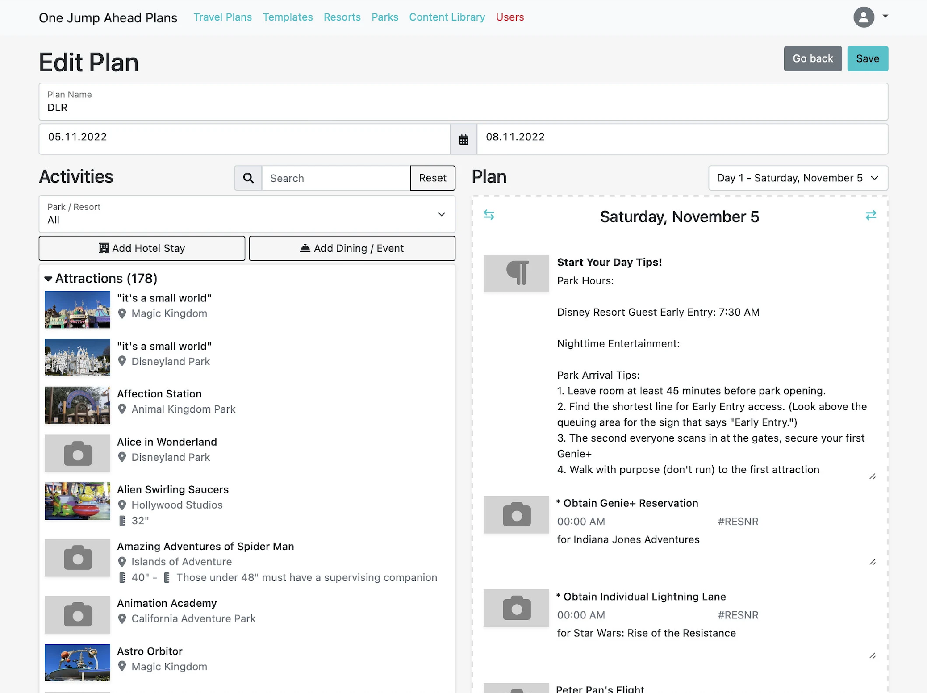The image size is (927, 693).
Task: Go to next day with right swap arrows
Action: tap(871, 215)
